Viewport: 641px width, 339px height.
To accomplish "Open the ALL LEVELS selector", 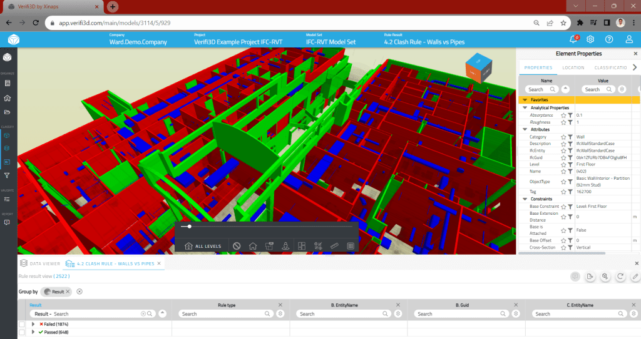I will [203, 246].
